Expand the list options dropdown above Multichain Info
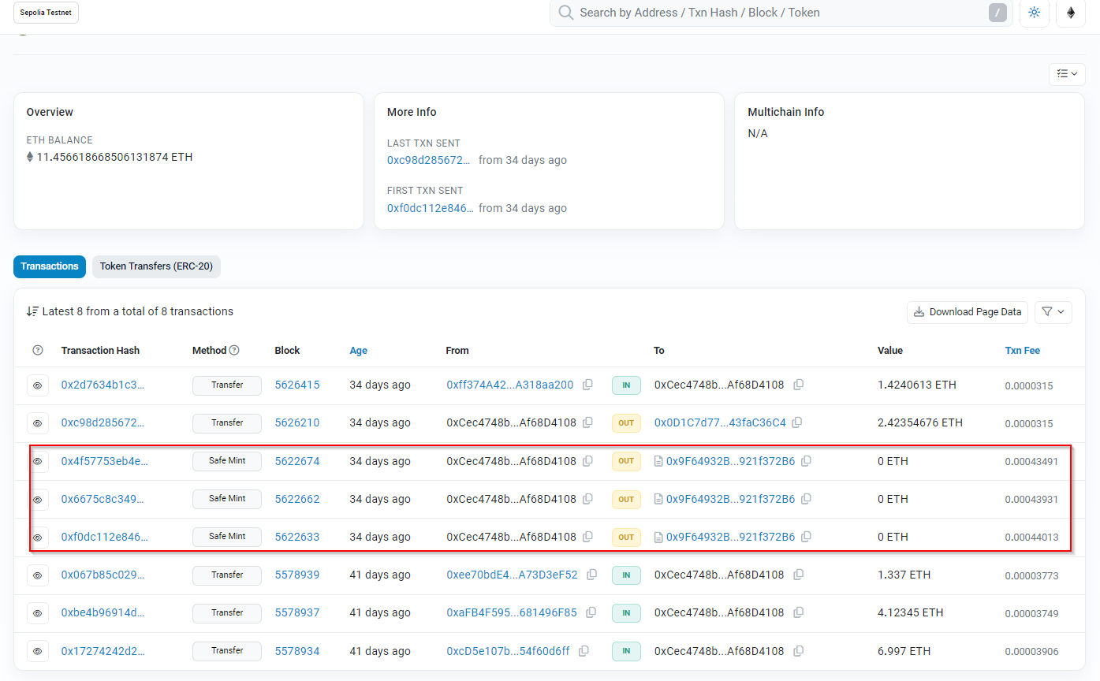The image size is (1100, 681). [1067, 73]
